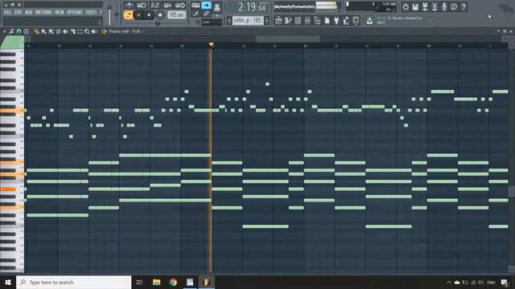Click the plus button beside pattern selector
The width and height of the screenshot is (515, 289).
[x=267, y=21]
